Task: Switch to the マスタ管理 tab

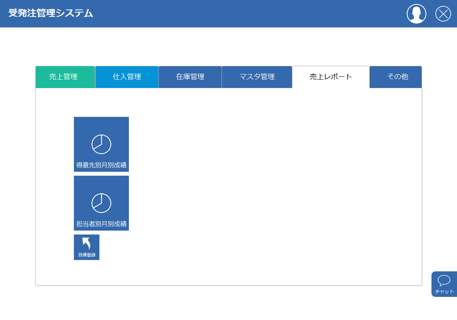Action: (257, 77)
